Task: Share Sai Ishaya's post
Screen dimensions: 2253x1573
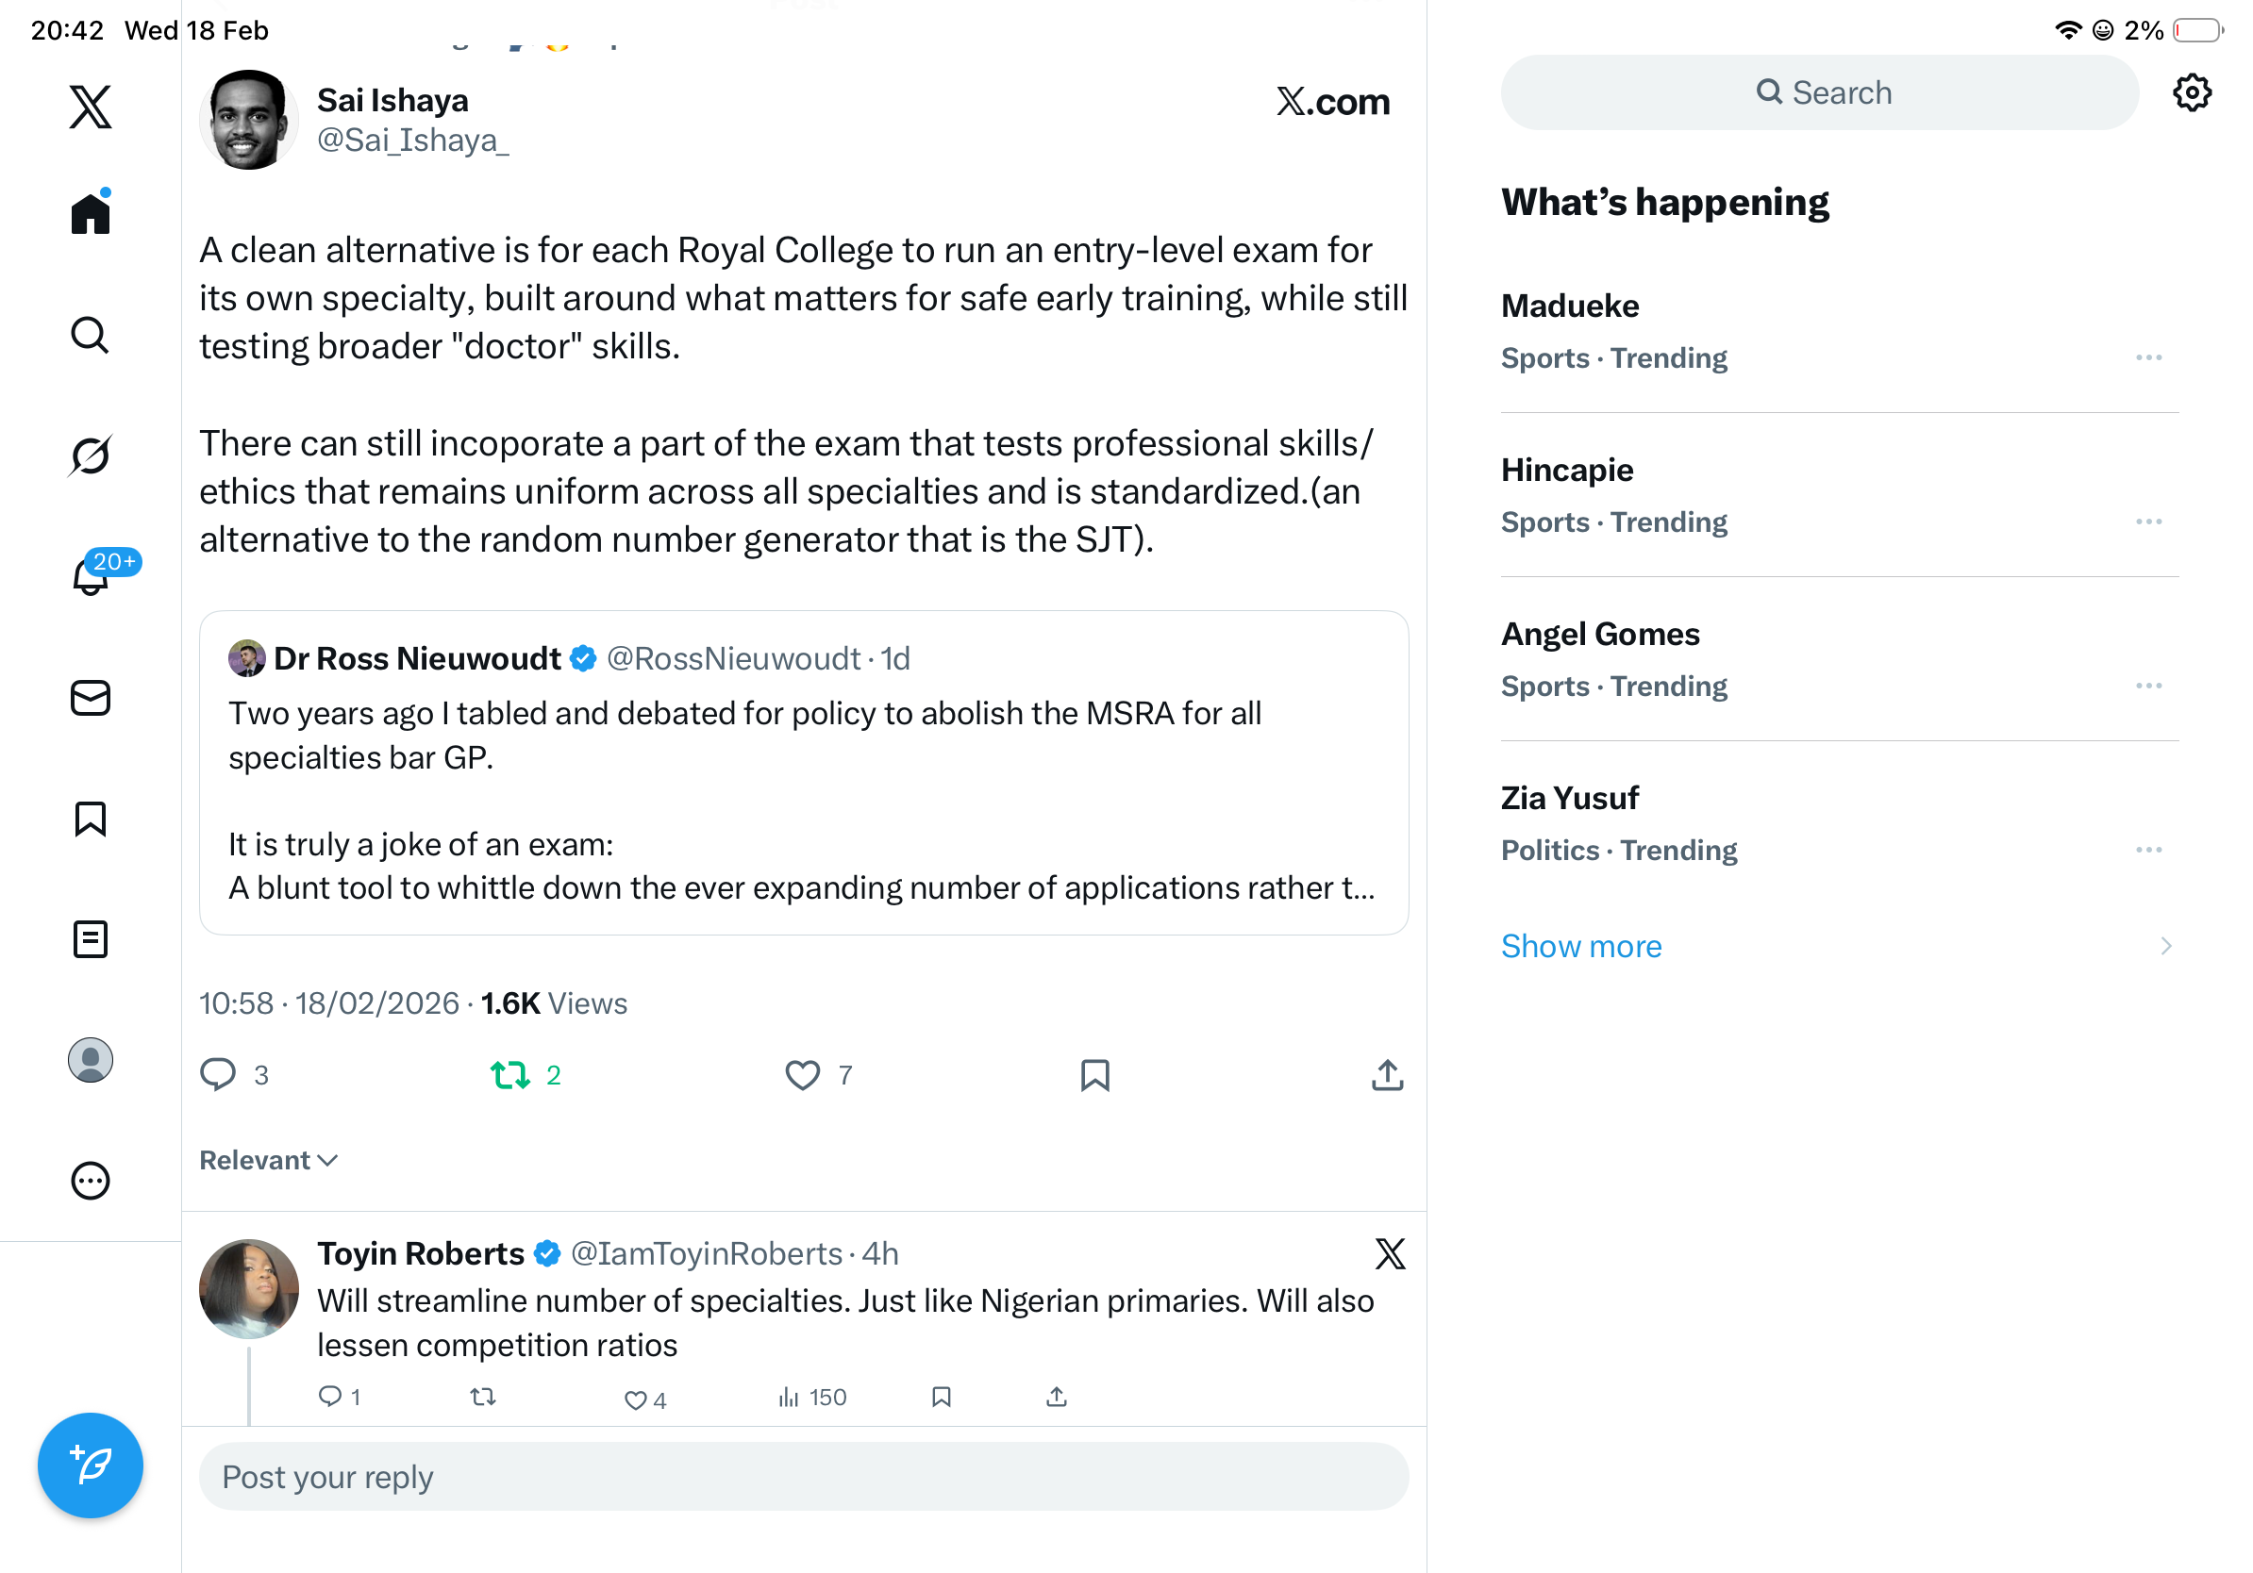Action: [1387, 1076]
